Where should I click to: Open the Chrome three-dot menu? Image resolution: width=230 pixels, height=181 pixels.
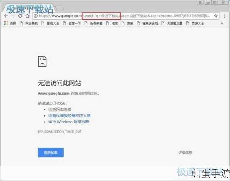tap(224, 16)
